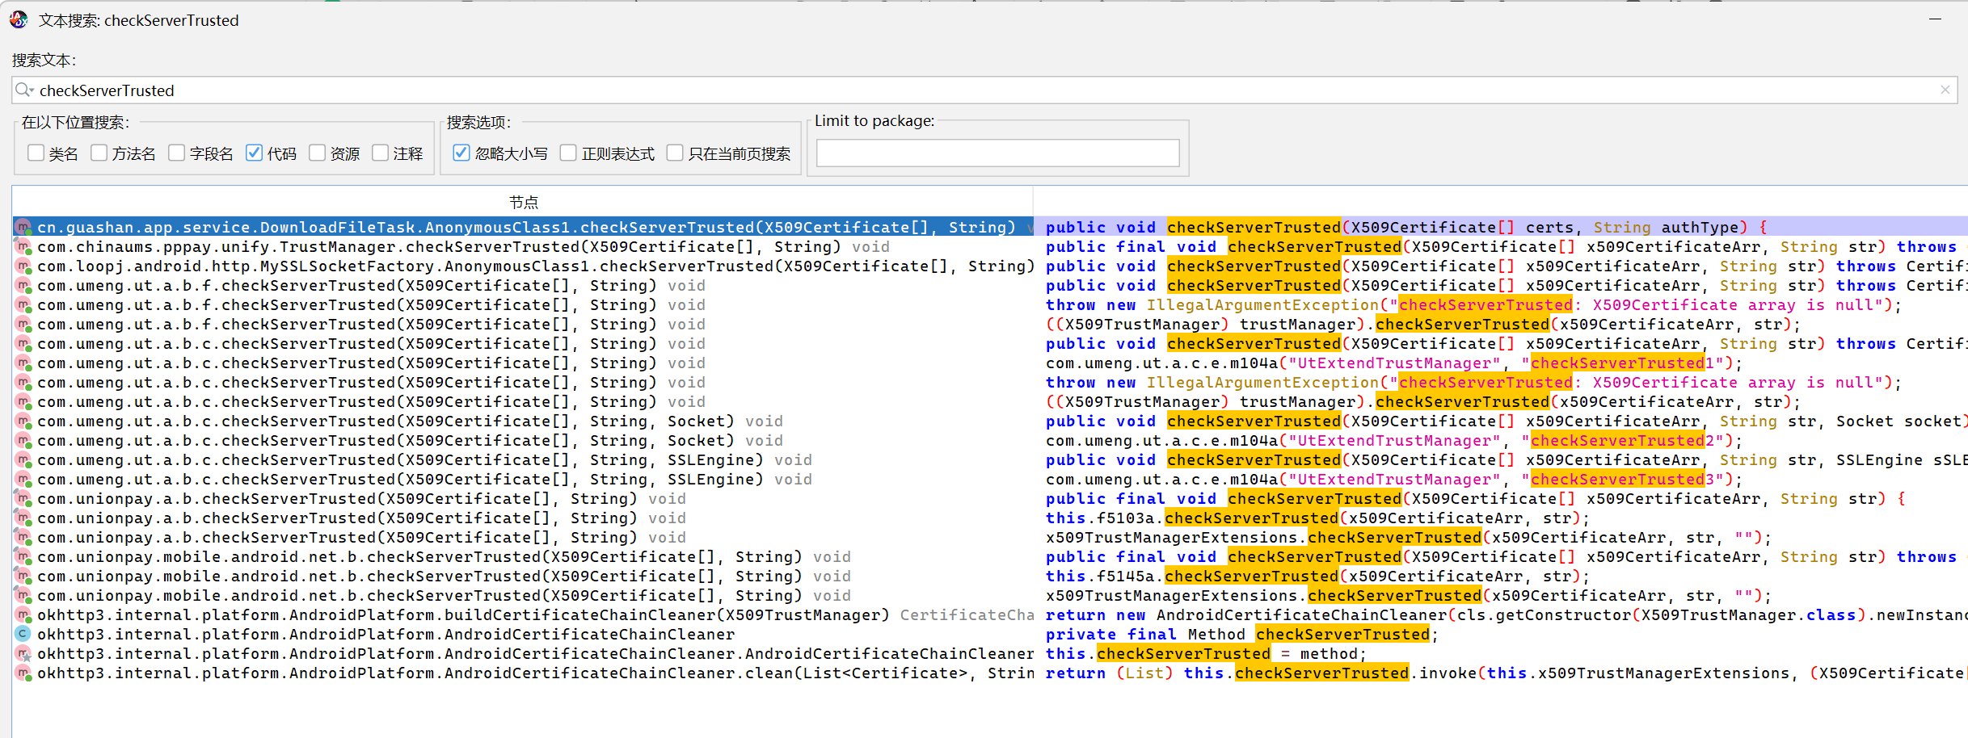The image size is (1968, 738).
Task: Enable the 正则表达式 regex checkbox
Action: (568, 153)
